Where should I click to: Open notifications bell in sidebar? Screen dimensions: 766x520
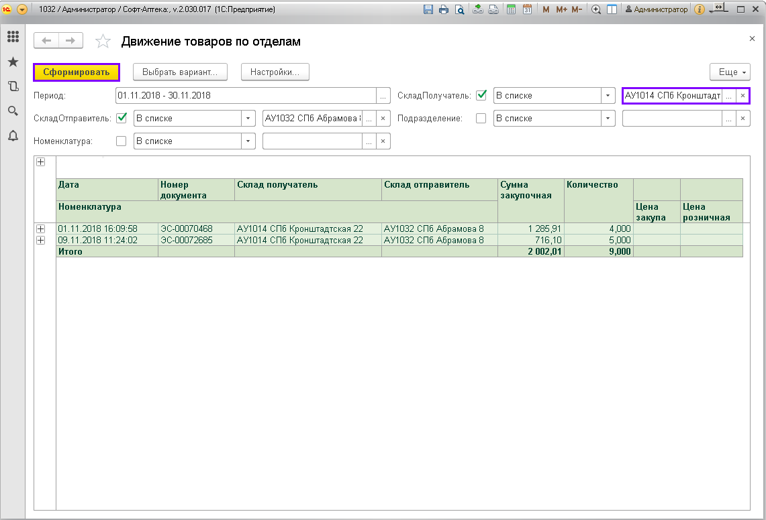tap(13, 136)
